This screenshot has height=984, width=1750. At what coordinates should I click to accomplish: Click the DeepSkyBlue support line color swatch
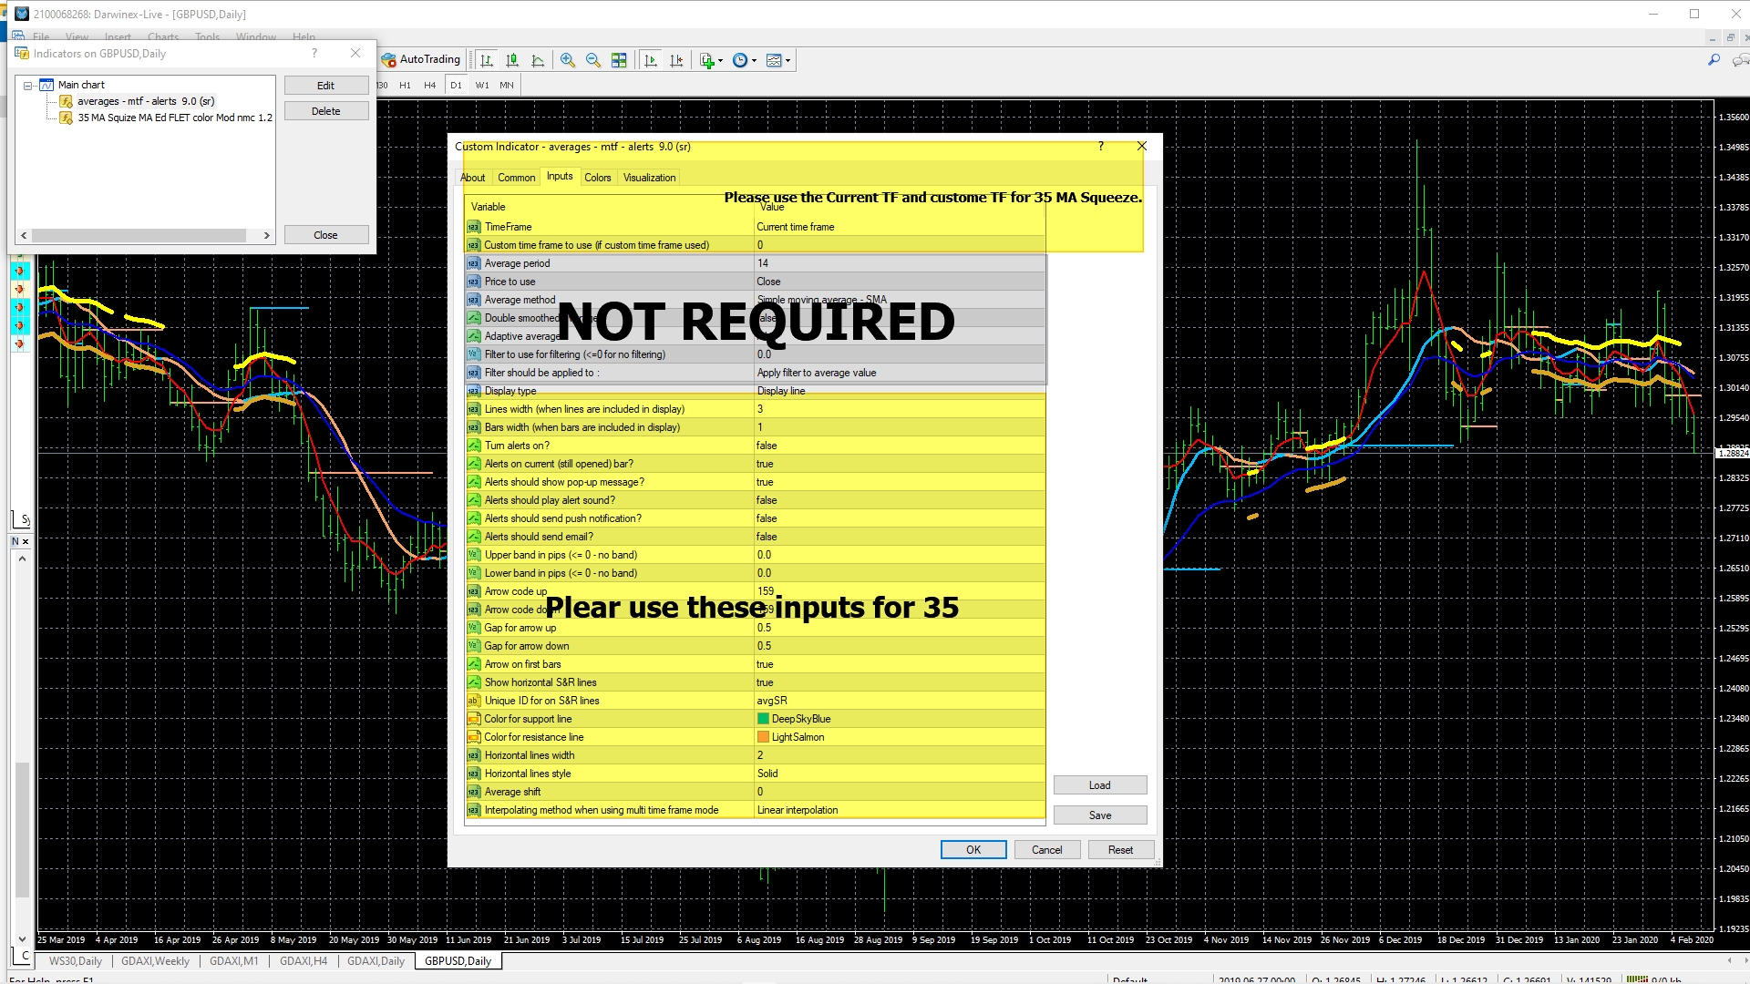(x=764, y=719)
